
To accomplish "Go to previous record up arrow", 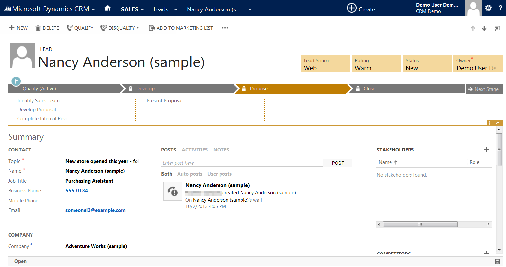I will pyautogui.click(x=473, y=28).
